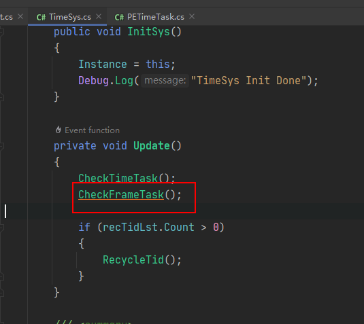The image size is (364, 324).
Task: Click the C# file icon on PETimeTask.cs tab
Action: coord(119,17)
